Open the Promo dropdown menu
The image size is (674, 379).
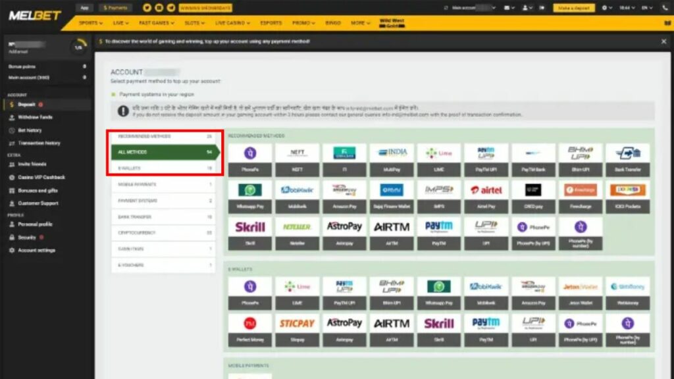pyautogui.click(x=303, y=23)
